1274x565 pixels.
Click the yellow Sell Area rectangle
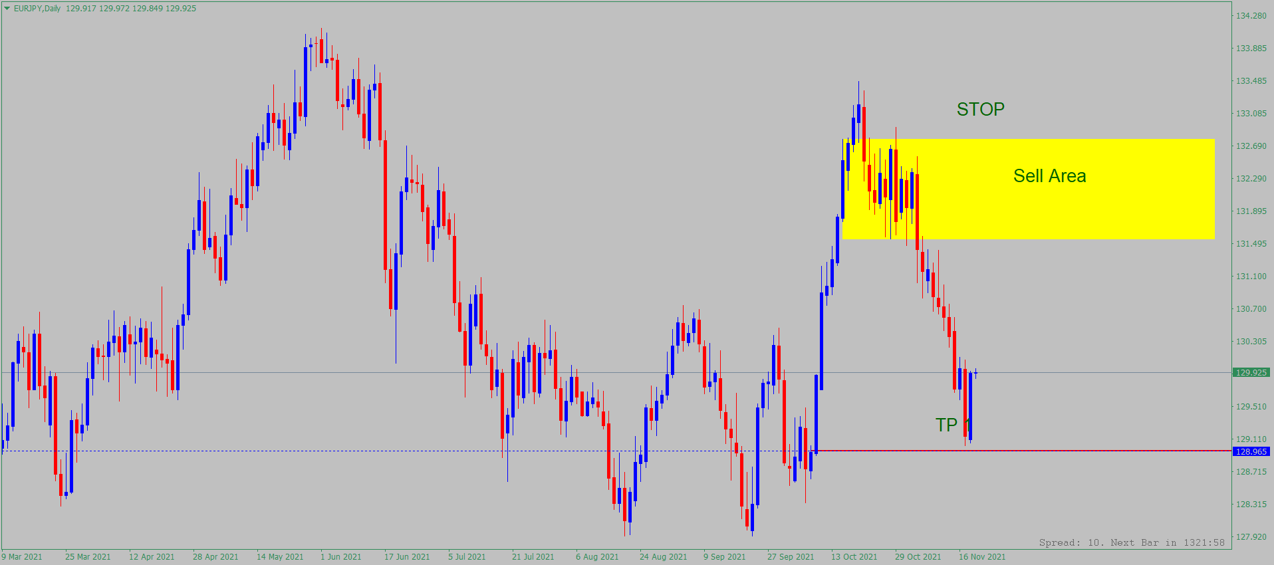[1064, 213]
